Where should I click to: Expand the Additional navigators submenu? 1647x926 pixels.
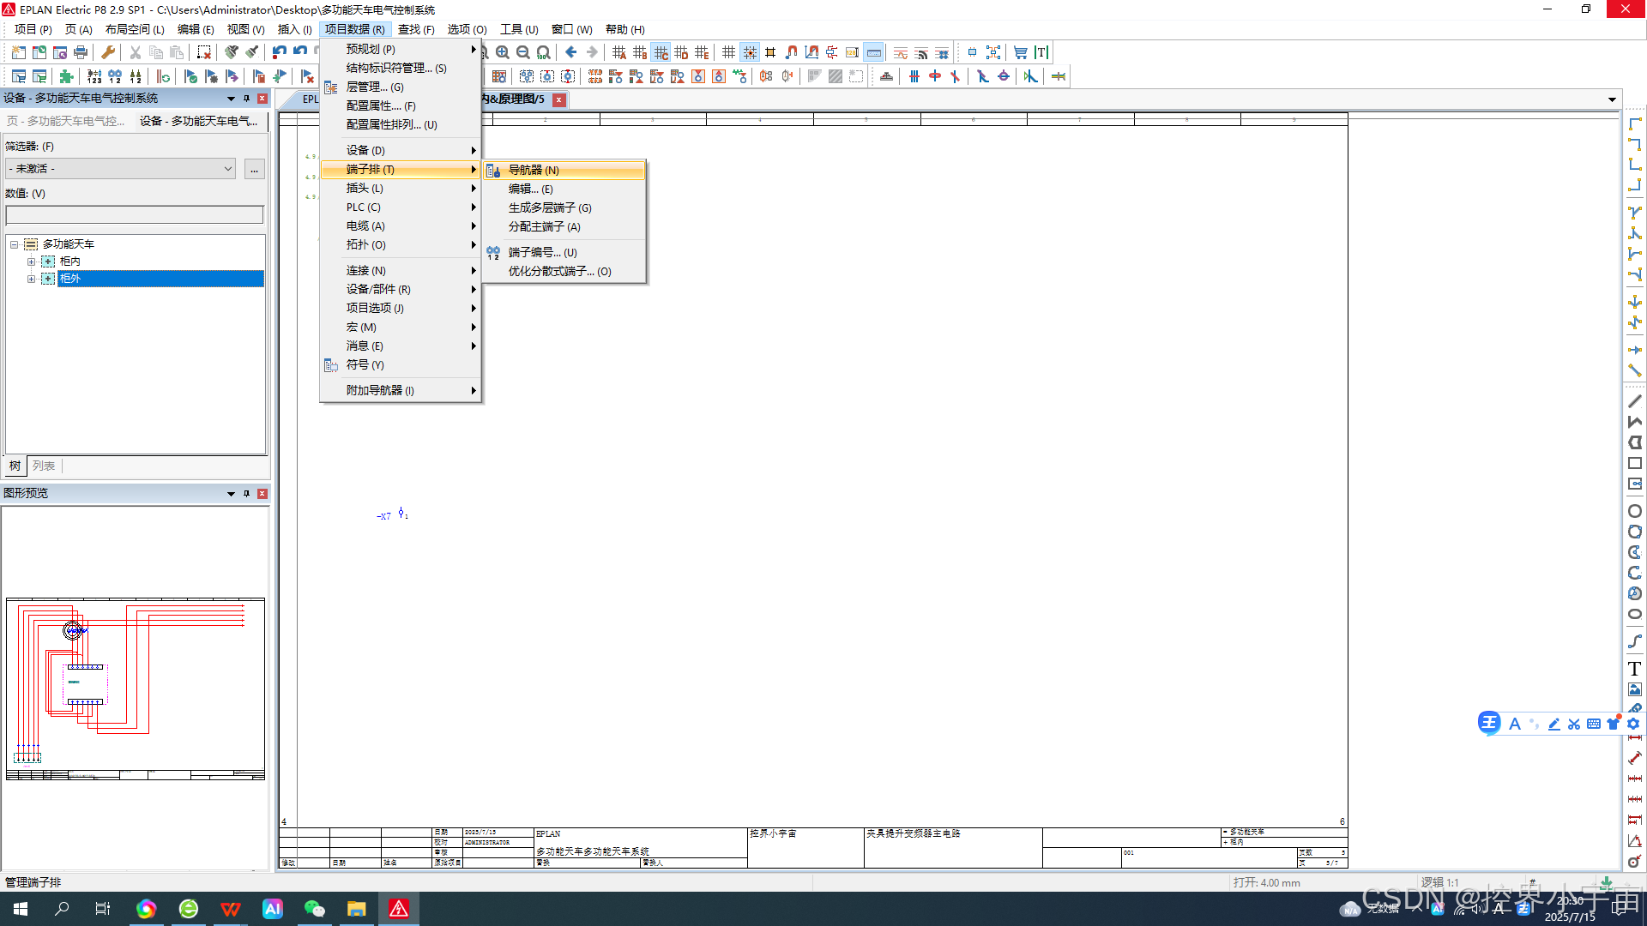tap(400, 390)
